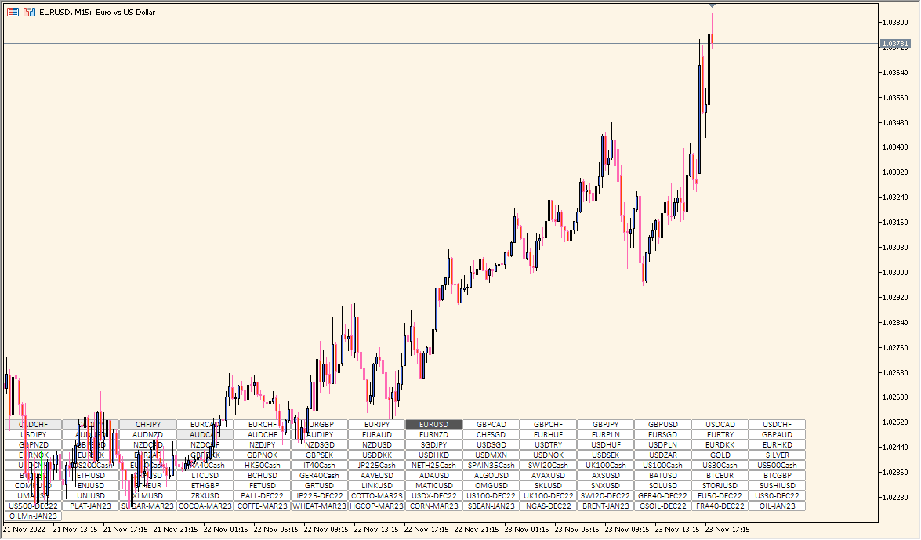Pick the USDCAD symbol button
921x540 pixels.
[720, 425]
